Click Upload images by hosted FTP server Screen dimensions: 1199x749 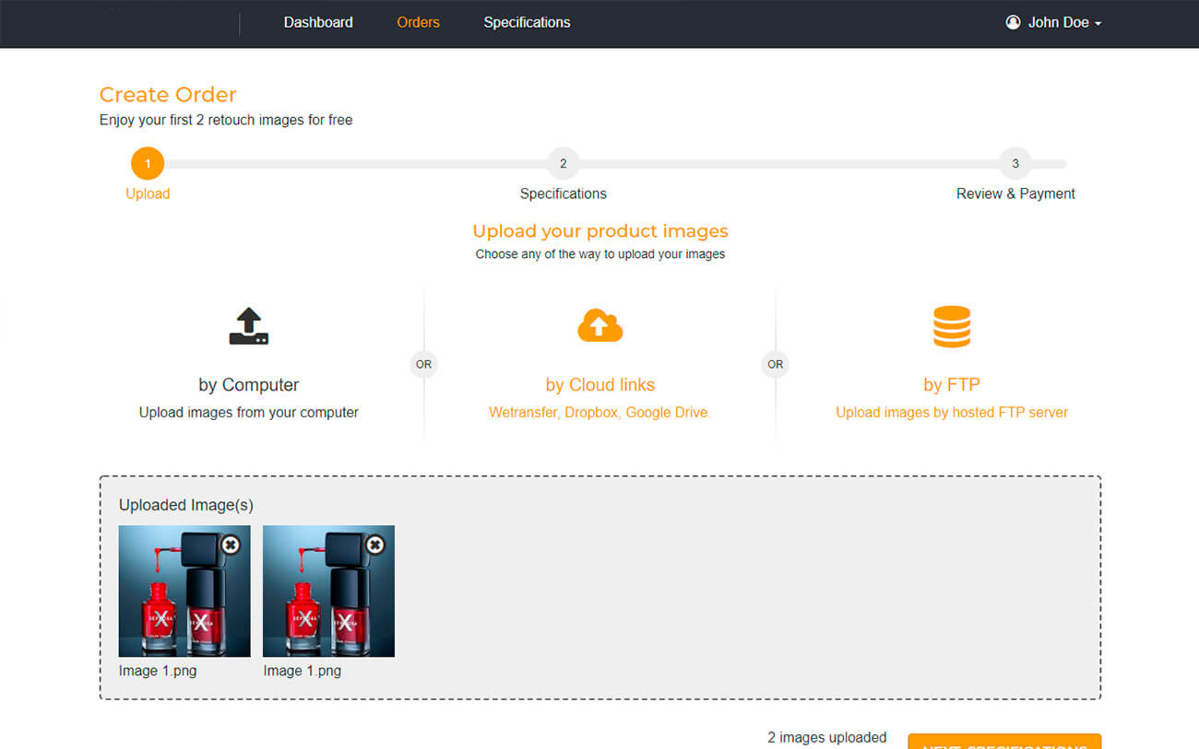(952, 413)
